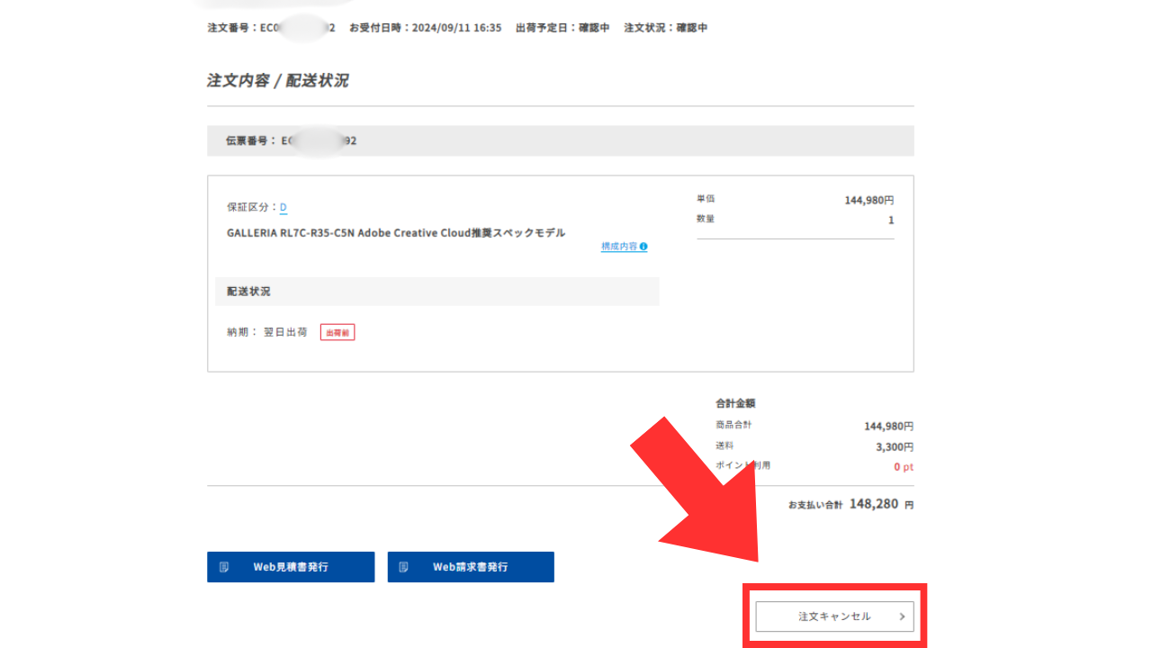This screenshot has width=1152, height=648.
Task: Click the info icon beside 構成内容
Action: [643, 247]
